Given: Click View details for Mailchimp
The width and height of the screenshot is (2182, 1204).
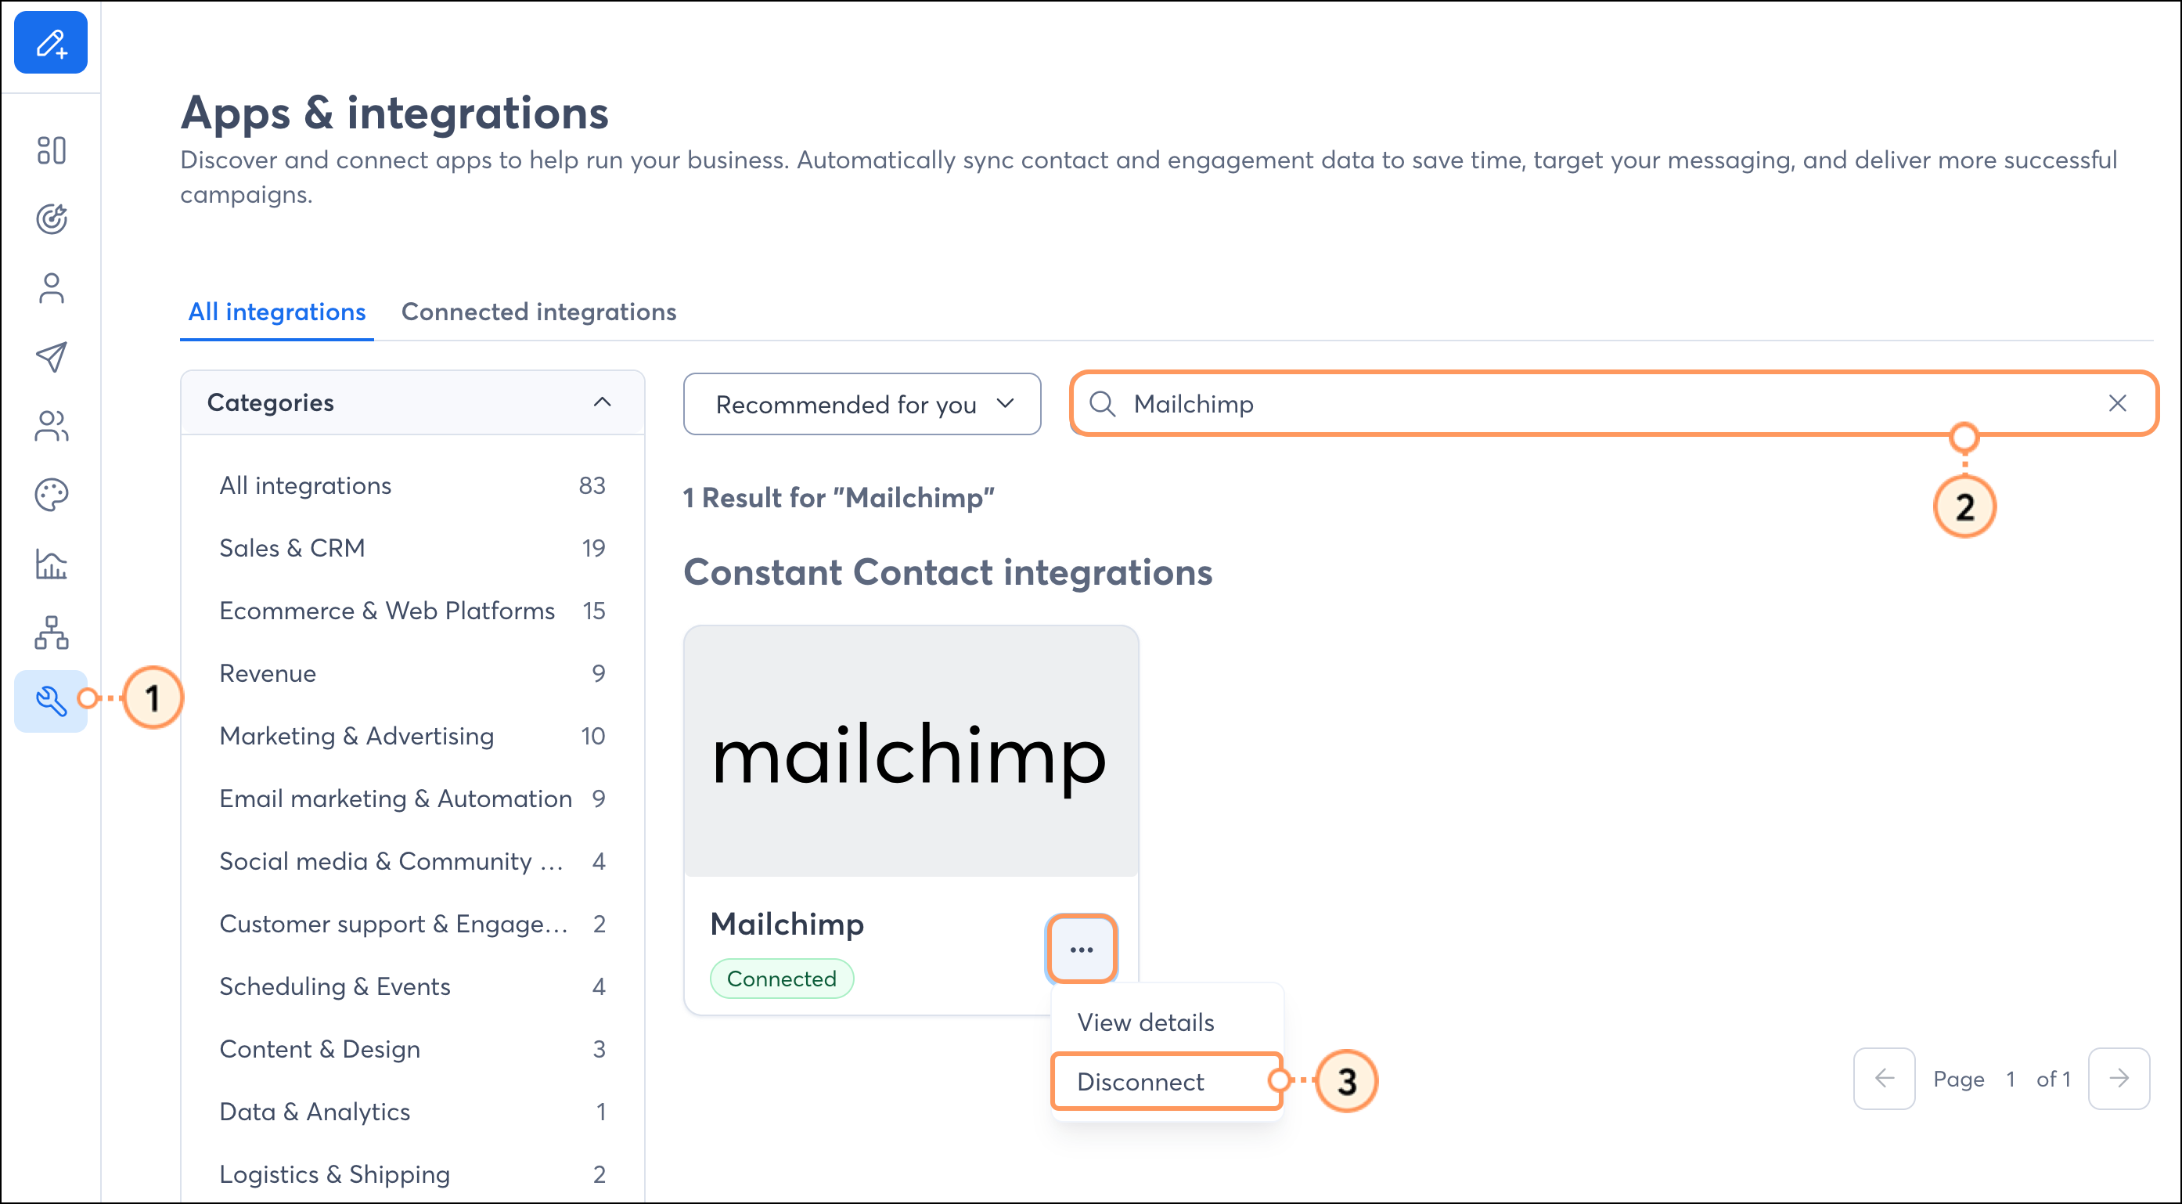Looking at the screenshot, I should tap(1144, 1022).
